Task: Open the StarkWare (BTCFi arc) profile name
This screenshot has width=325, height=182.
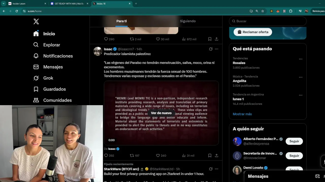Action: [x=121, y=169]
